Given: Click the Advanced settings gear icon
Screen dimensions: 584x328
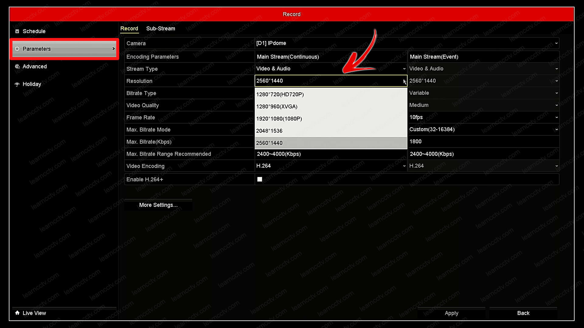Looking at the screenshot, I should pyautogui.click(x=17, y=67).
